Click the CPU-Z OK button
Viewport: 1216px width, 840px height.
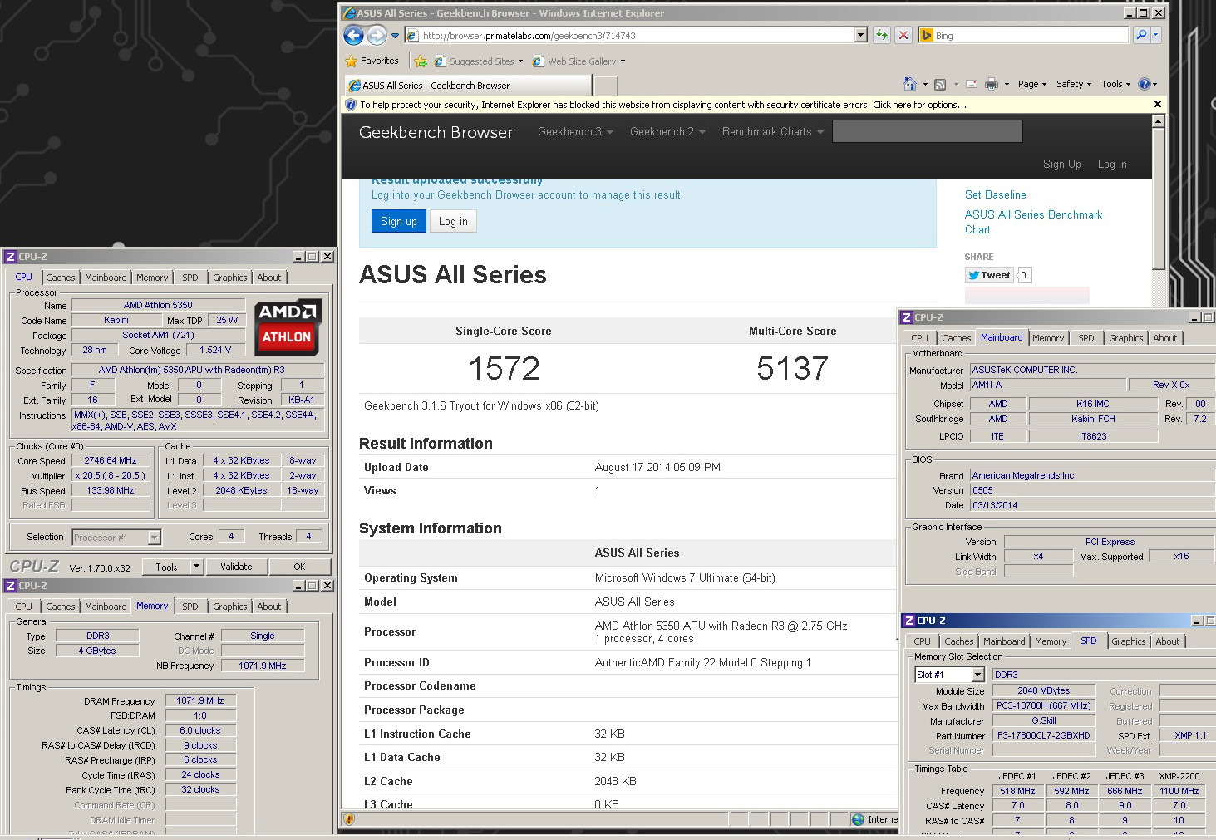click(299, 567)
